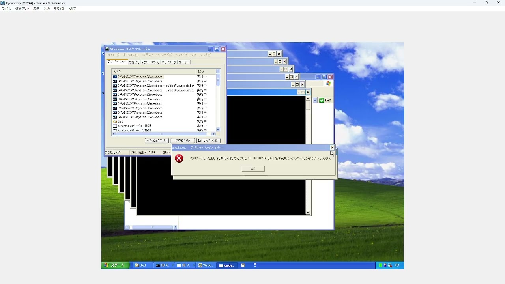This screenshot has height=284, width=505.
Task: Click the Windows タスク マネージャ title text
Action: (x=130, y=49)
